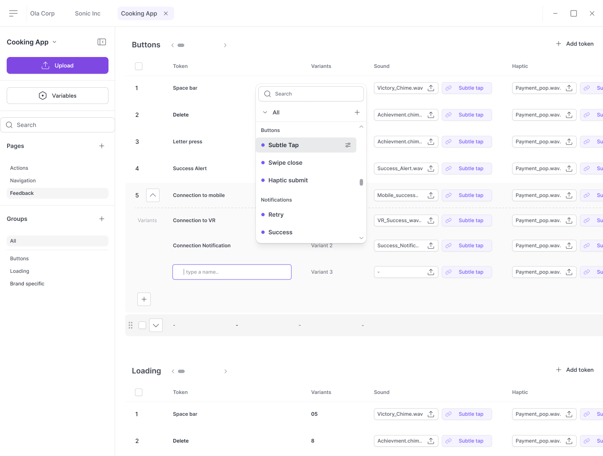
Task: Go to next in Buttons section pager
Action: pos(225,45)
